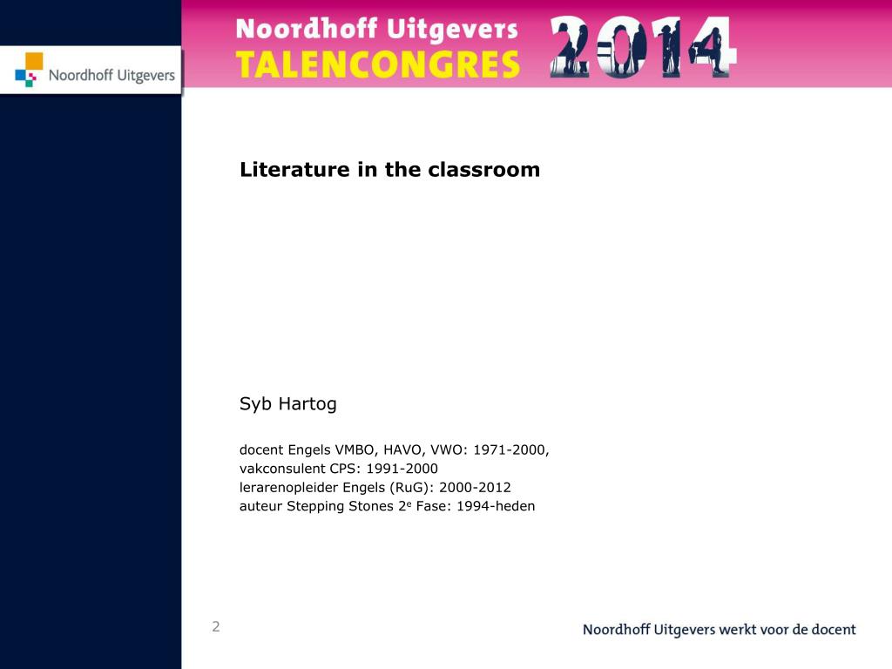Select the name 'Syb Hartog'

point(287,404)
